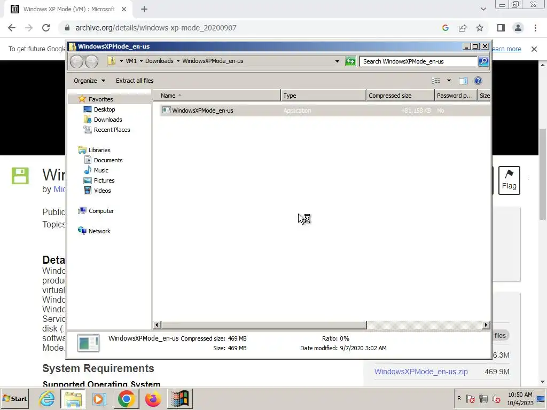The image size is (547, 410).
Task: Click the green refresh button in Explorer
Action: tap(350, 61)
